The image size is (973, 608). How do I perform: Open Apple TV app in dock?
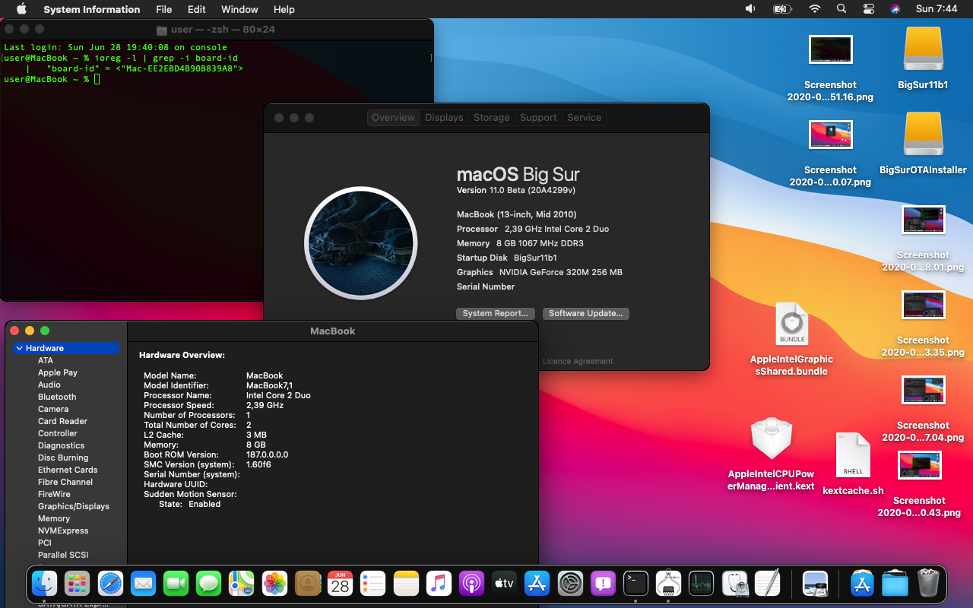click(504, 584)
